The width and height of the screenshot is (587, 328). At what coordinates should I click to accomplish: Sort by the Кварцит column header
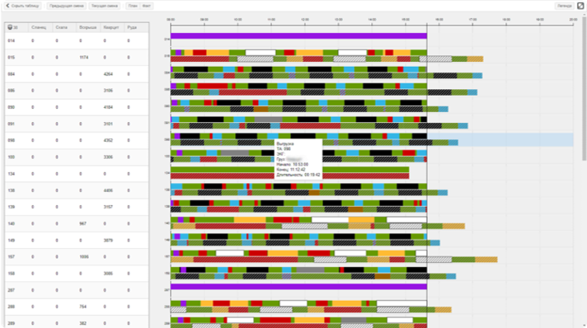click(111, 27)
